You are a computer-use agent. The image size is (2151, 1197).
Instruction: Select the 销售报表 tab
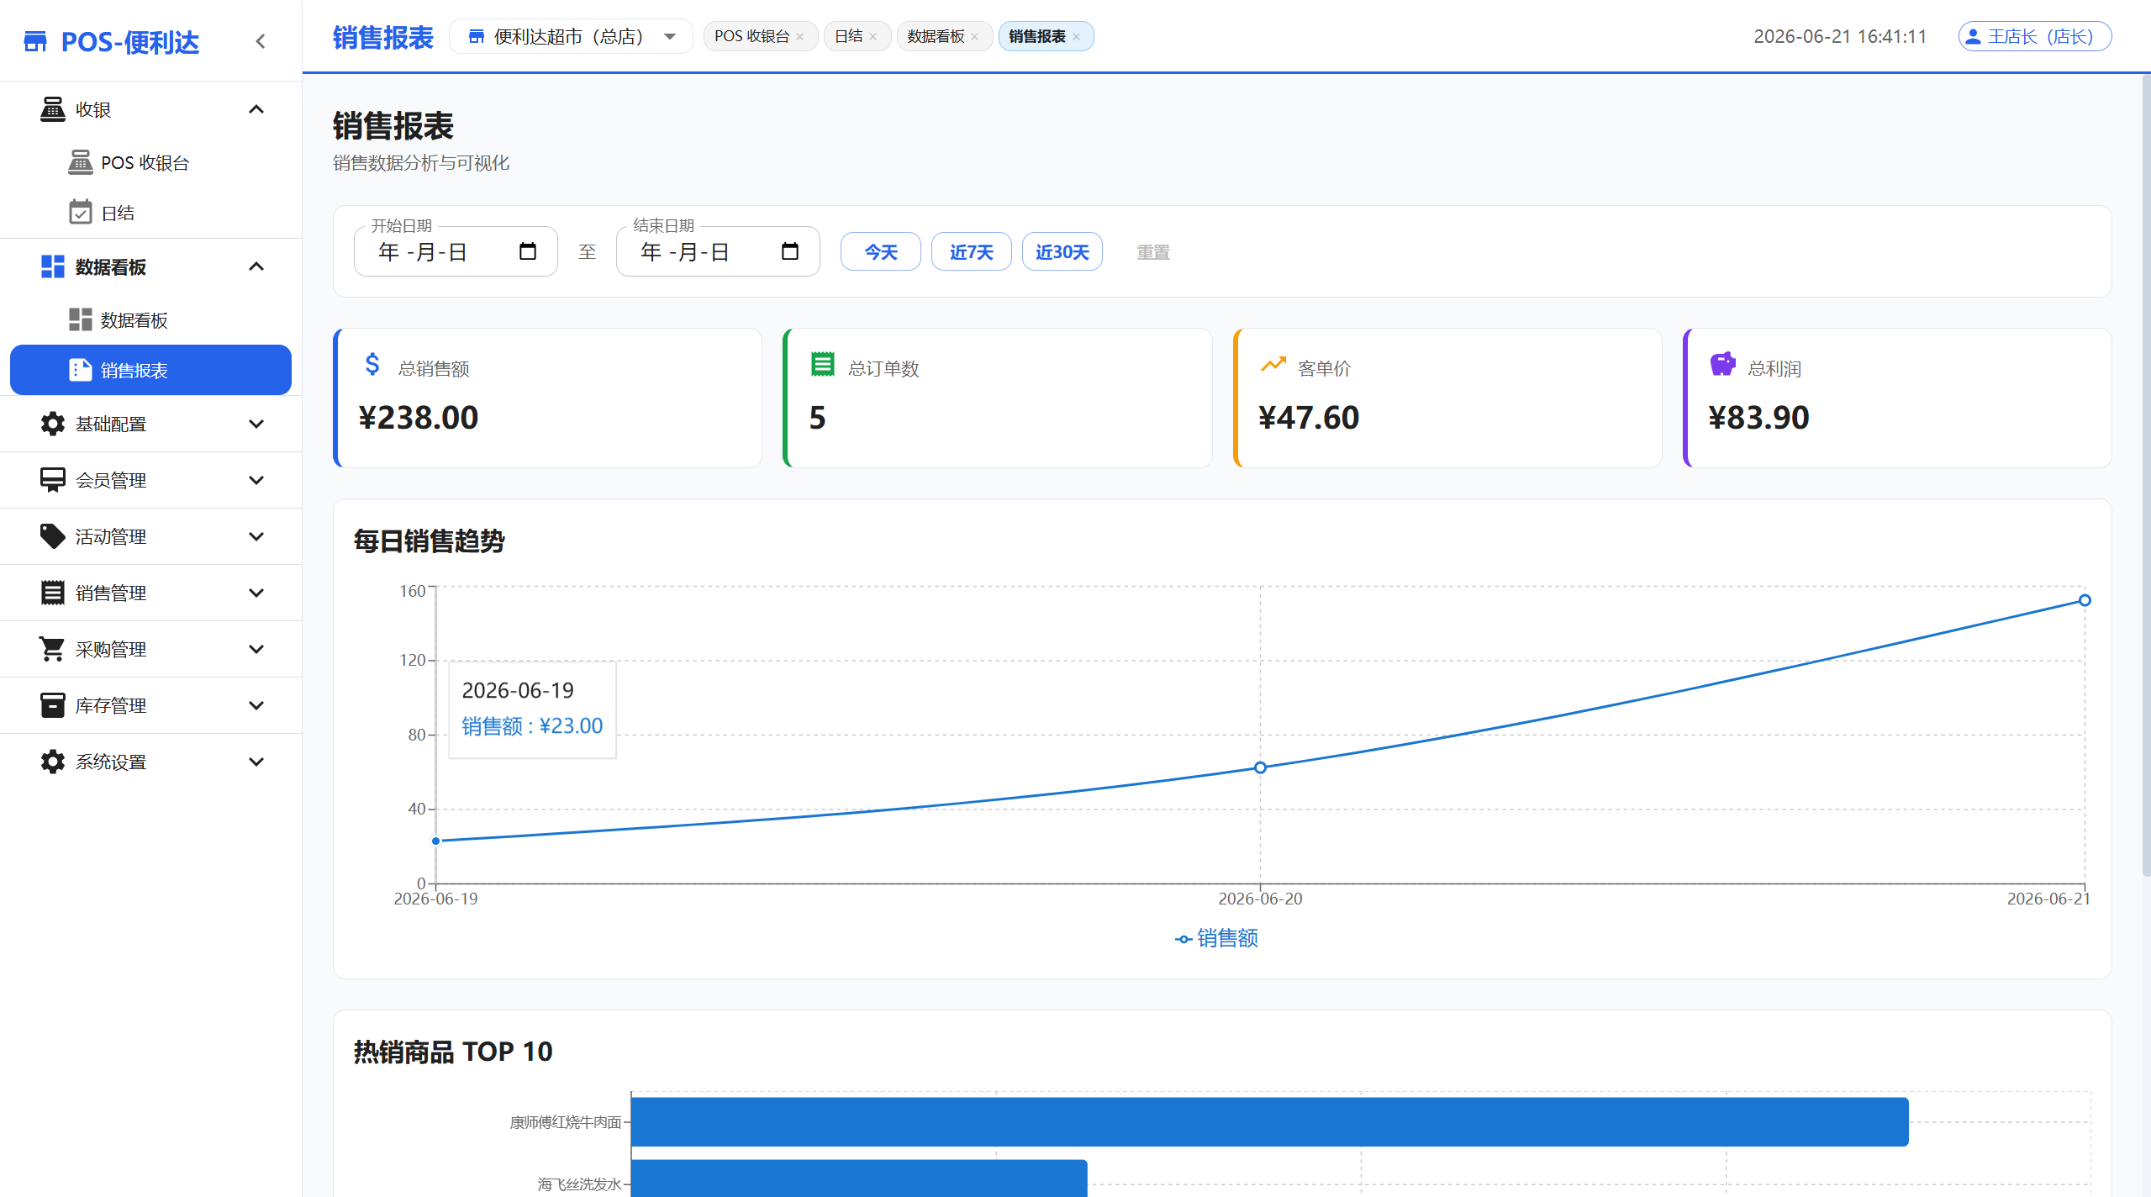(x=1037, y=36)
